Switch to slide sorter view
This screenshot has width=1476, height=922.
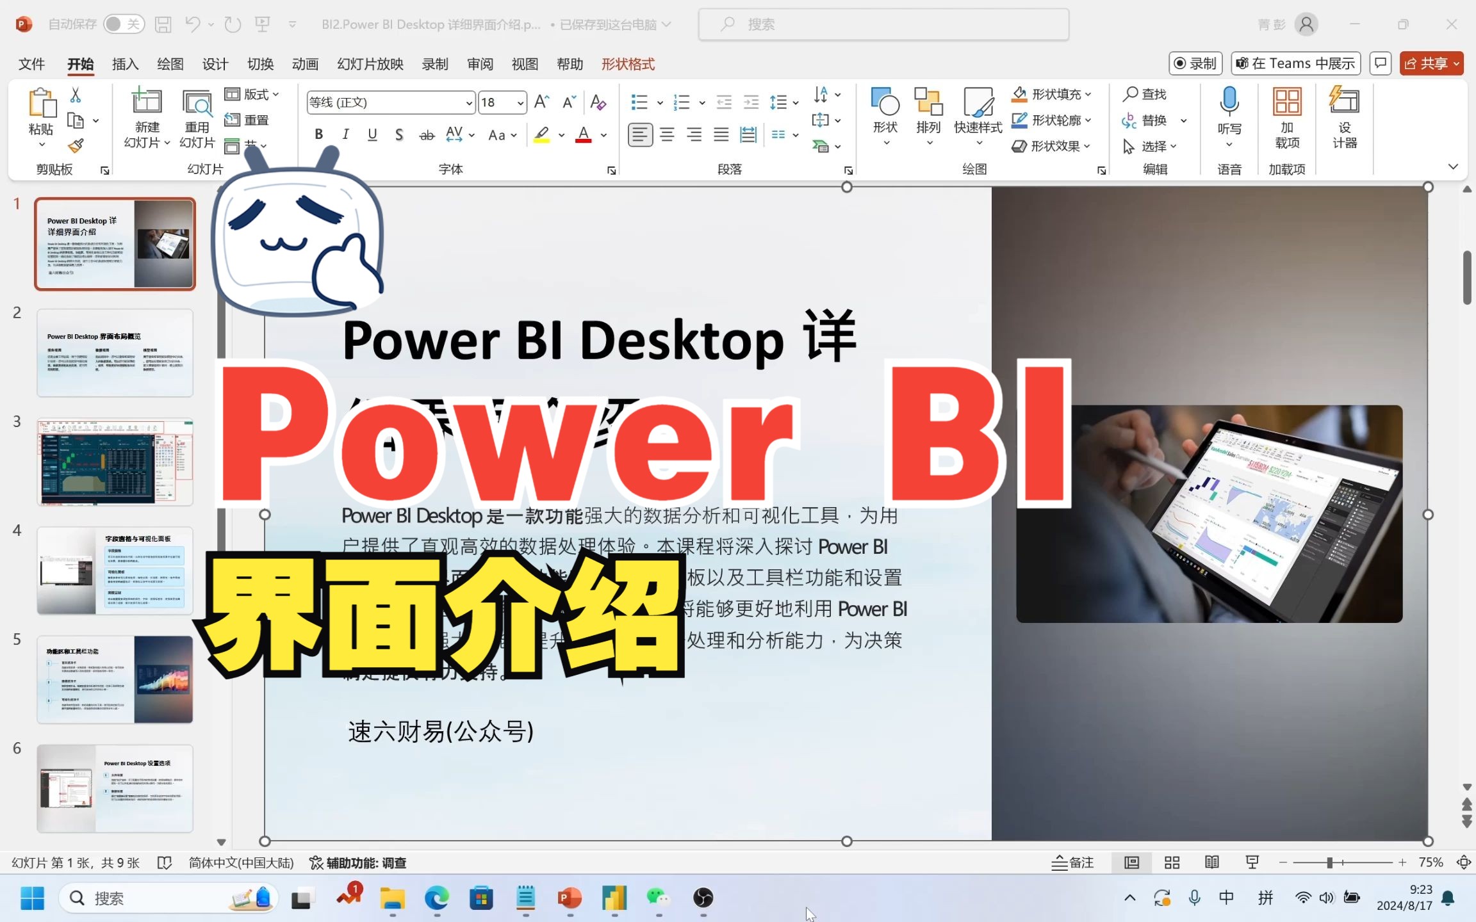click(x=1172, y=862)
